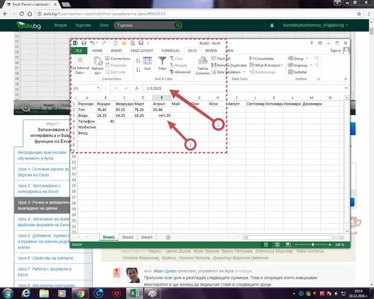Open the INSERT ribbon tab
The width and height of the screenshot is (374, 299).
coord(116,51)
